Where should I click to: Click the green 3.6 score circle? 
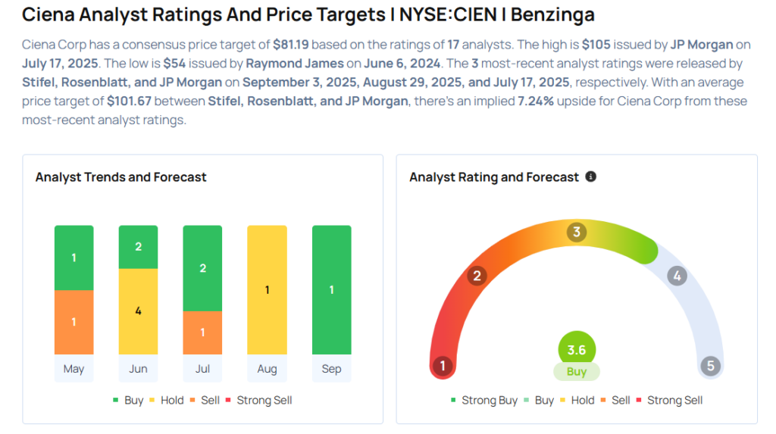pos(577,350)
